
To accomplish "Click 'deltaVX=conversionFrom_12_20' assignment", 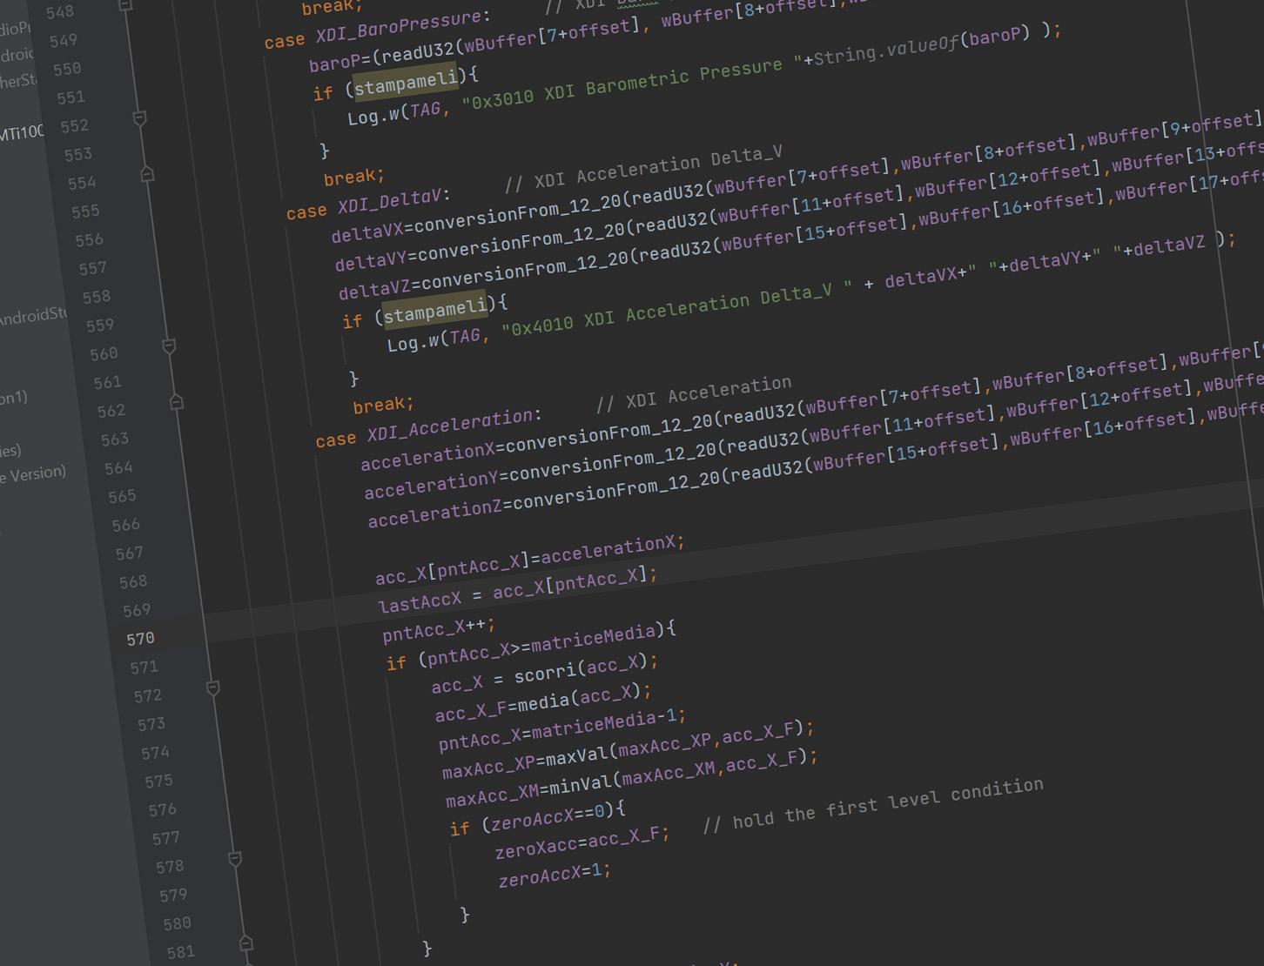I will (x=475, y=216).
